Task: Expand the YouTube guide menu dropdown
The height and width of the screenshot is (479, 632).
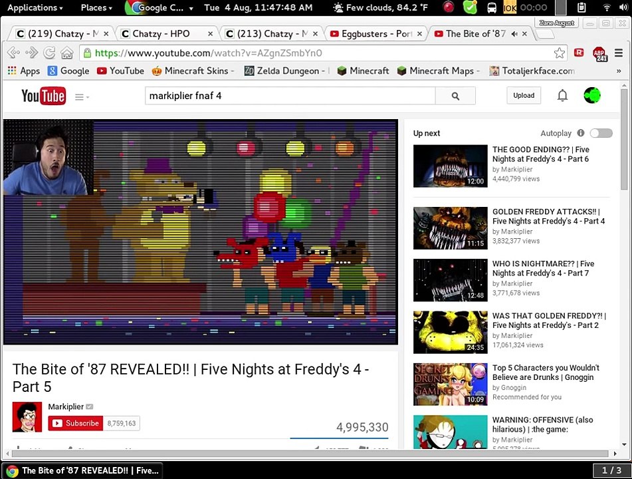Action: (82, 97)
